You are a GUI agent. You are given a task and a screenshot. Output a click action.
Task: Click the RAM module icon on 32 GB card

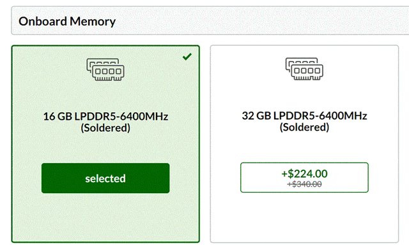tap(304, 69)
